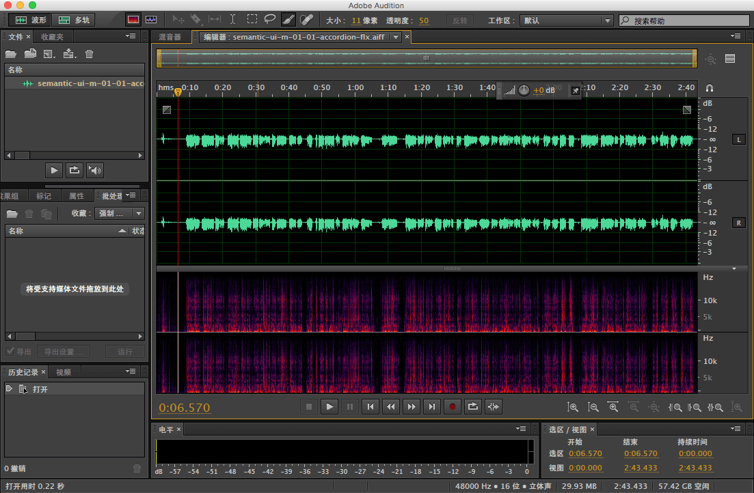754x493 pixels.
Task: Zoom in amplitude icon
Action: click(573, 407)
